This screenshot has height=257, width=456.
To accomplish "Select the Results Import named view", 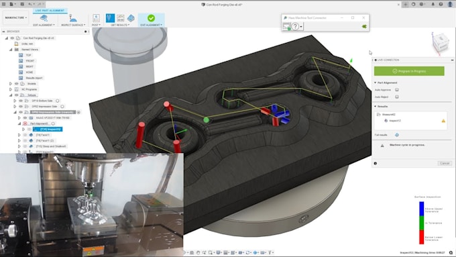I will point(34,78).
